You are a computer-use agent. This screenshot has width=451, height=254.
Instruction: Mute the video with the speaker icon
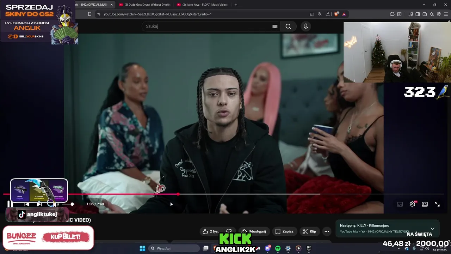point(55,204)
